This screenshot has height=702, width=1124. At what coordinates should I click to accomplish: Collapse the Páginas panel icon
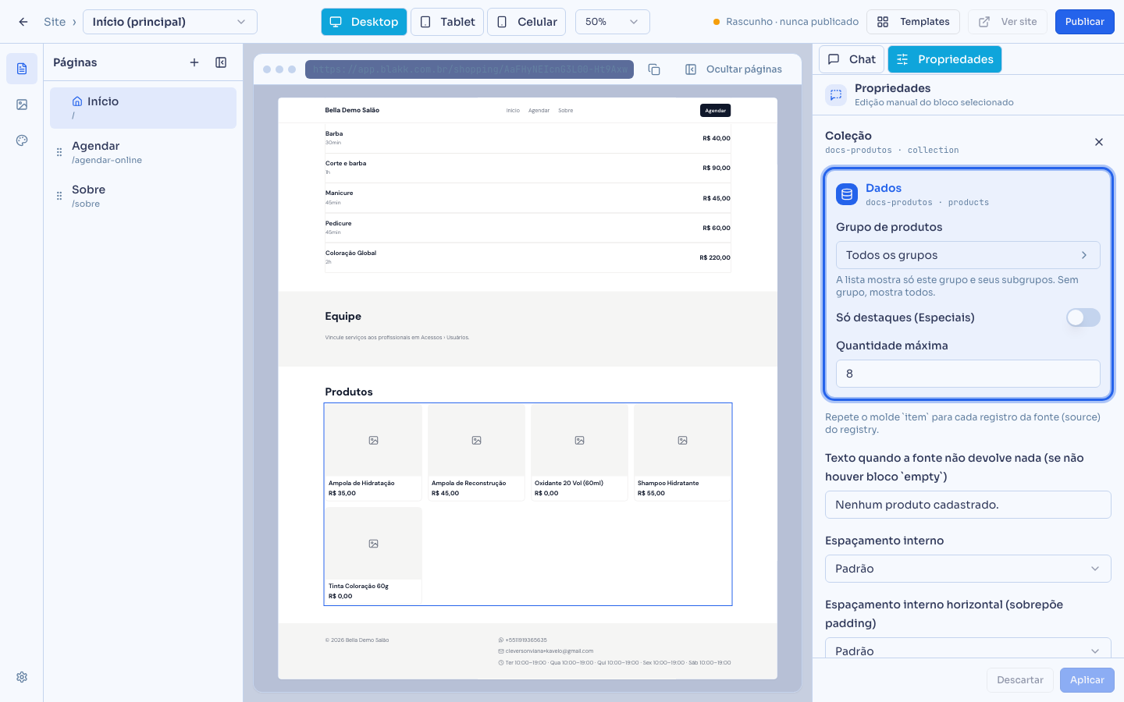click(x=221, y=62)
